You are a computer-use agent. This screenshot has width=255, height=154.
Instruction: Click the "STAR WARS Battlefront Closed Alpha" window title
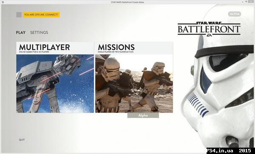pyautogui.click(x=127, y=2)
